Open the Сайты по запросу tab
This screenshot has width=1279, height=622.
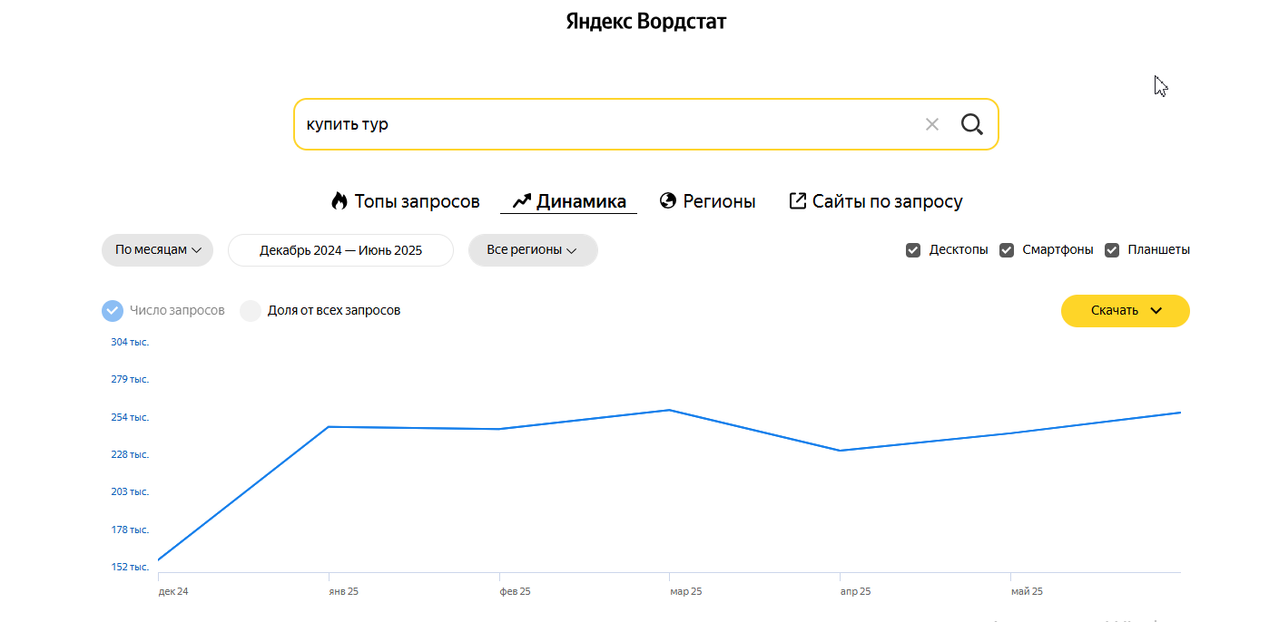click(887, 201)
